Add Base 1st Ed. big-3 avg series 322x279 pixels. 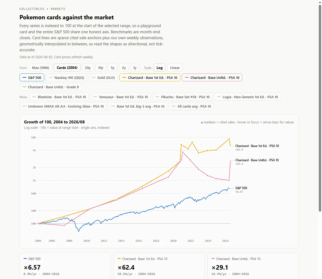click(138, 106)
